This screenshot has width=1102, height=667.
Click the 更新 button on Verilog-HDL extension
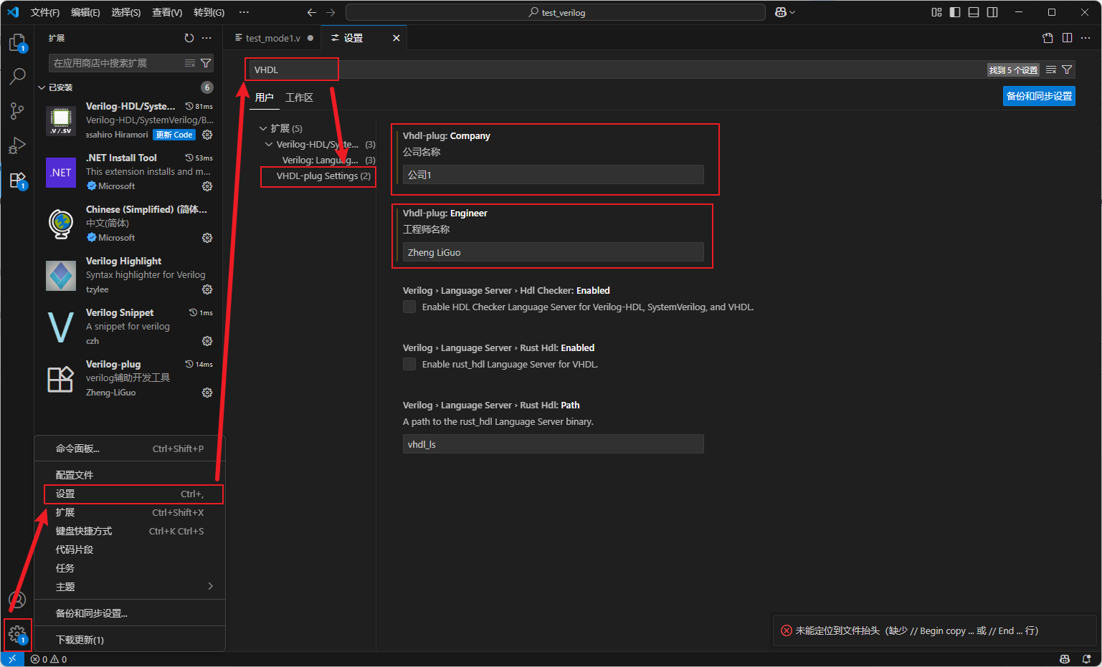click(174, 135)
